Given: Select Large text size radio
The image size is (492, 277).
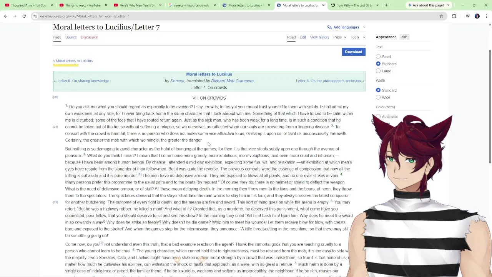Looking at the screenshot, I should (378, 71).
